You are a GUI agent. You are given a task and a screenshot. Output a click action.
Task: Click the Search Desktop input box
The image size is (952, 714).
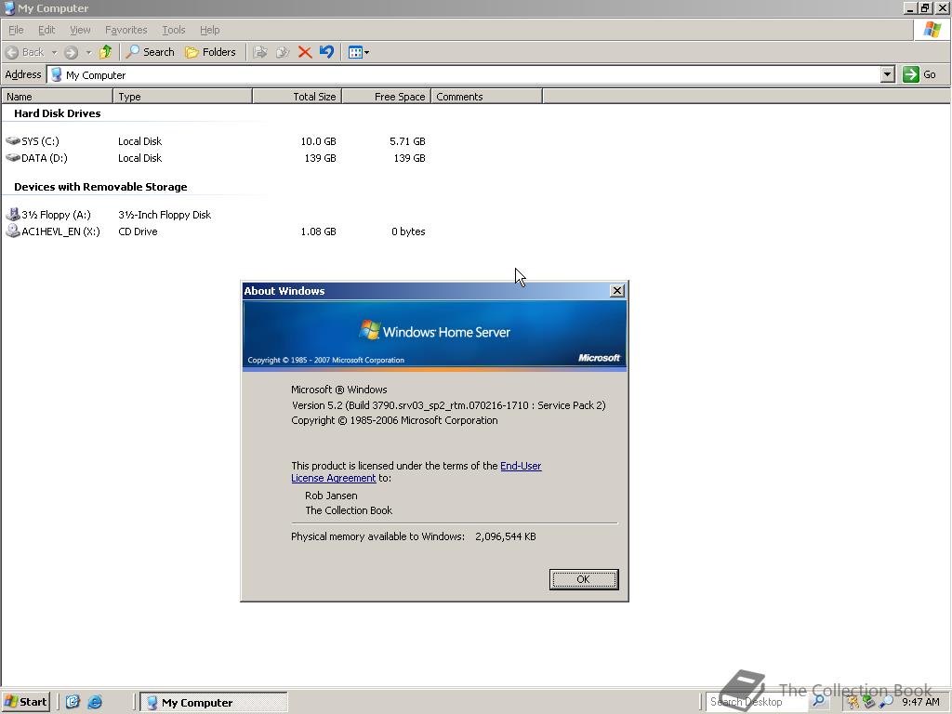(x=757, y=702)
